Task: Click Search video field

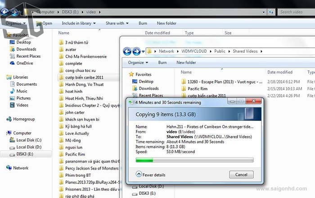Action: point(296,12)
